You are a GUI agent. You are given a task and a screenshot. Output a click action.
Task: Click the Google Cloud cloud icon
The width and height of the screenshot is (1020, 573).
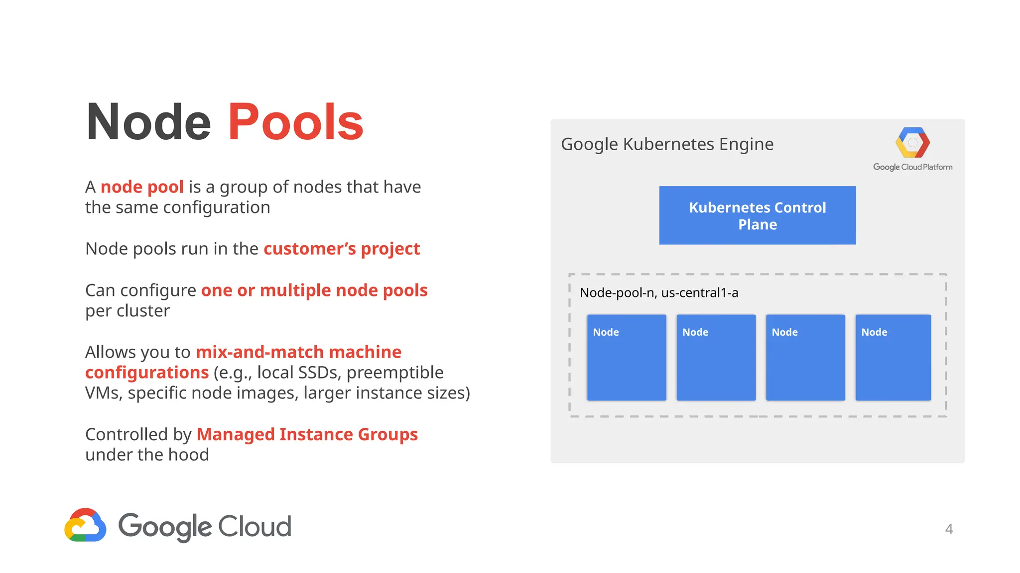(x=85, y=525)
